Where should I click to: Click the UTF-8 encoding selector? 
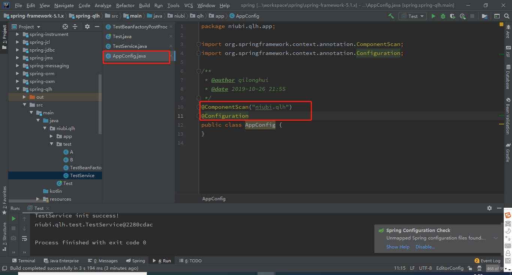coord(425,268)
